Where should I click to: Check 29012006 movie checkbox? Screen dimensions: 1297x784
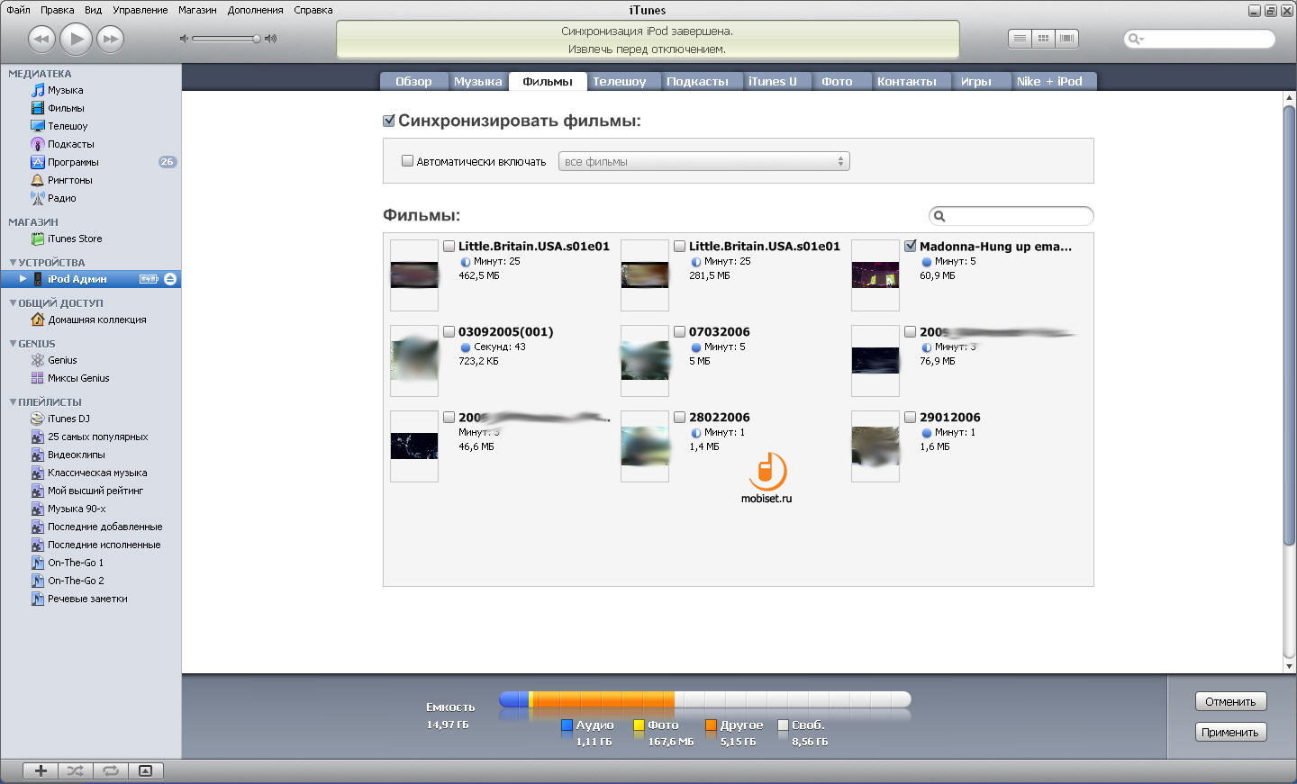click(x=910, y=417)
